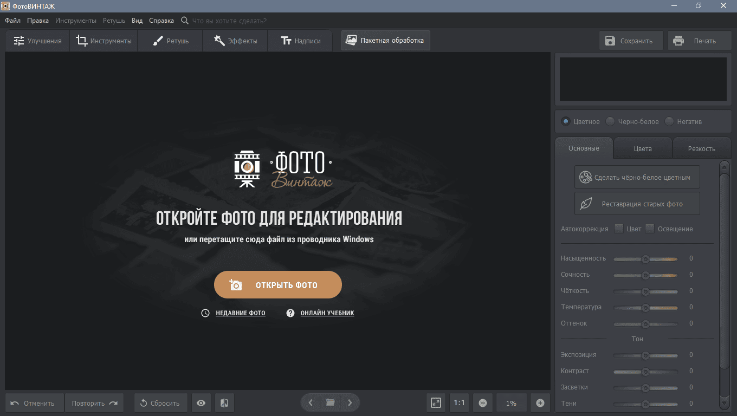
Task: Click the Сохранить save button
Action: coord(631,41)
